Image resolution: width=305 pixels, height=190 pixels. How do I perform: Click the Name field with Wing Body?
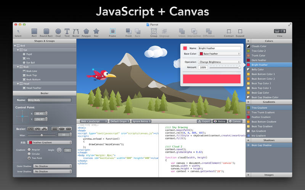click(49, 100)
